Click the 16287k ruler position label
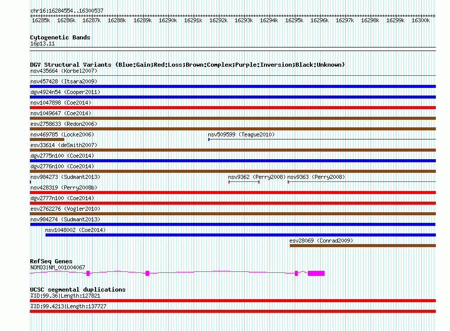Screen dimensions: 450x331 point(91,20)
